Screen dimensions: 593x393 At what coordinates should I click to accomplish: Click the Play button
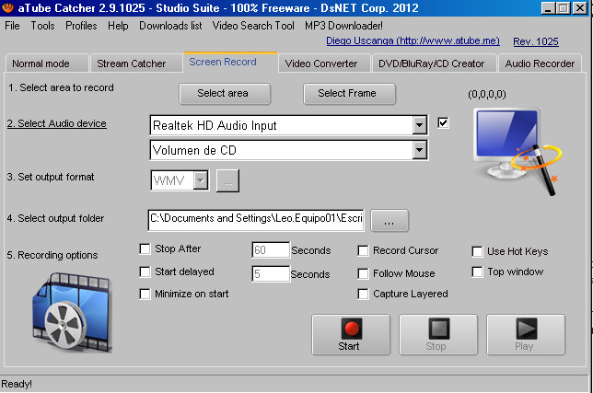tap(524, 334)
